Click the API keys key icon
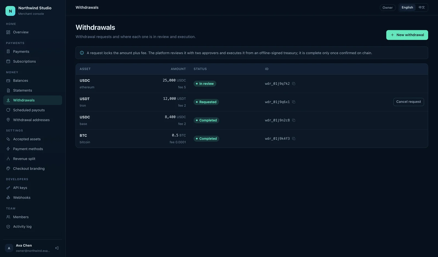 click(8, 188)
